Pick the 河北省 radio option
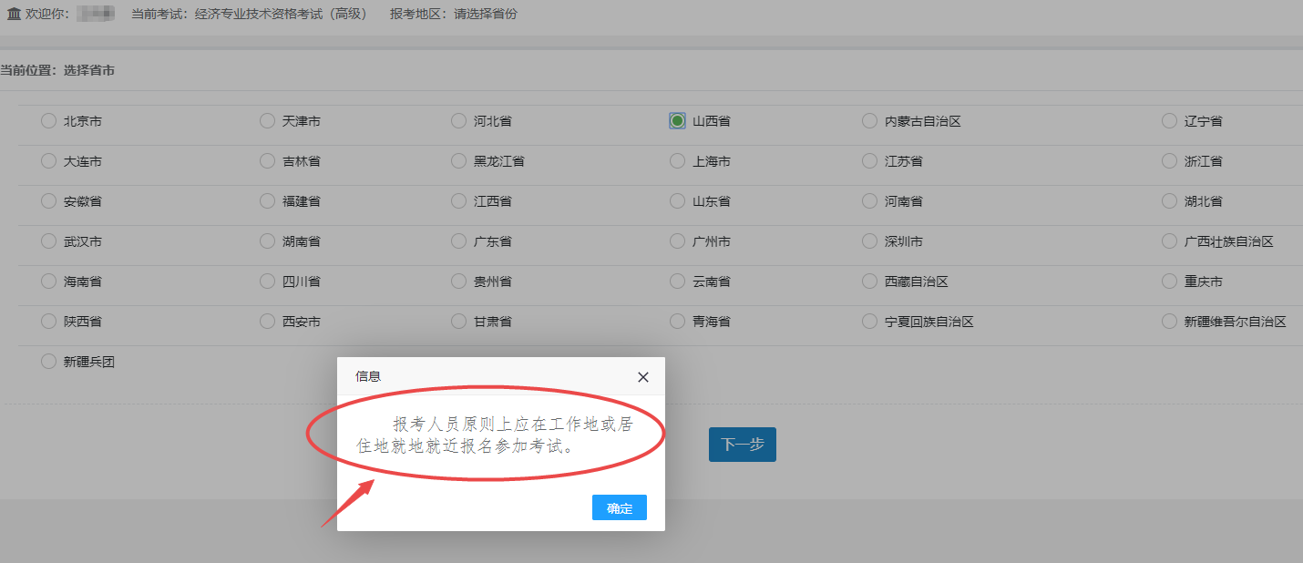Viewport: 1303px width, 563px height. point(458,121)
